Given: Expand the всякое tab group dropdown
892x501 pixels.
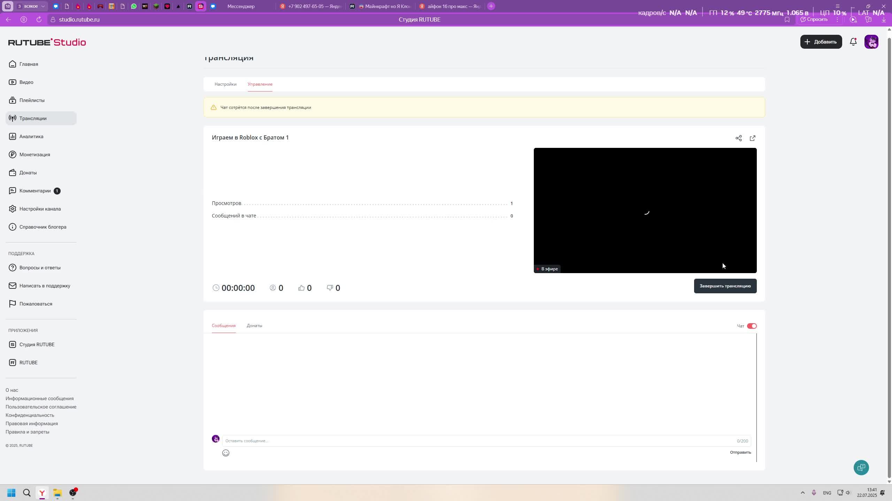Looking at the screenshot, I should (43, 6).
